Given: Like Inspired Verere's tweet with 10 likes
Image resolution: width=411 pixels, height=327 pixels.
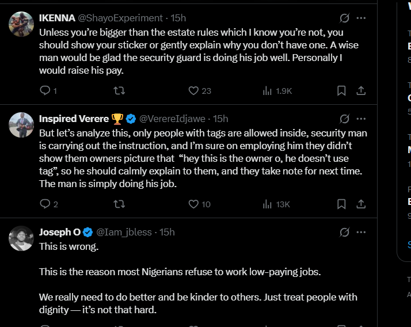Looking at the screenshot, I should pos(194,204).
